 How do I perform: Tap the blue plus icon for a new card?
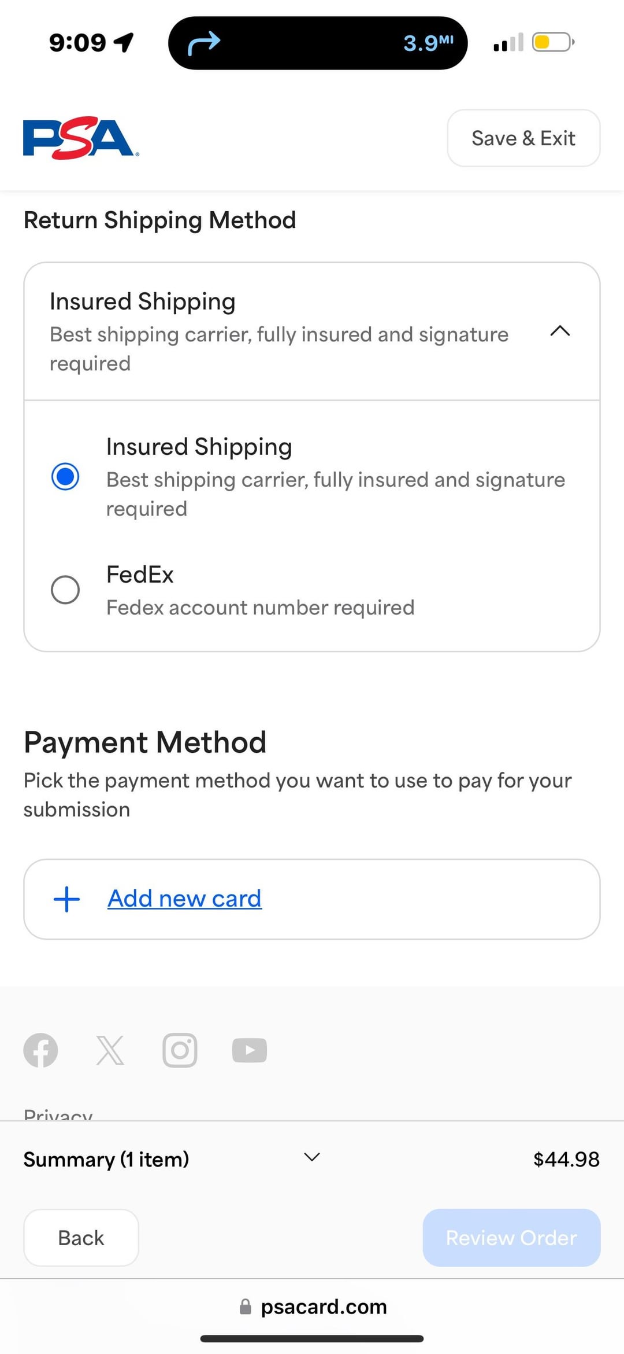66,899
